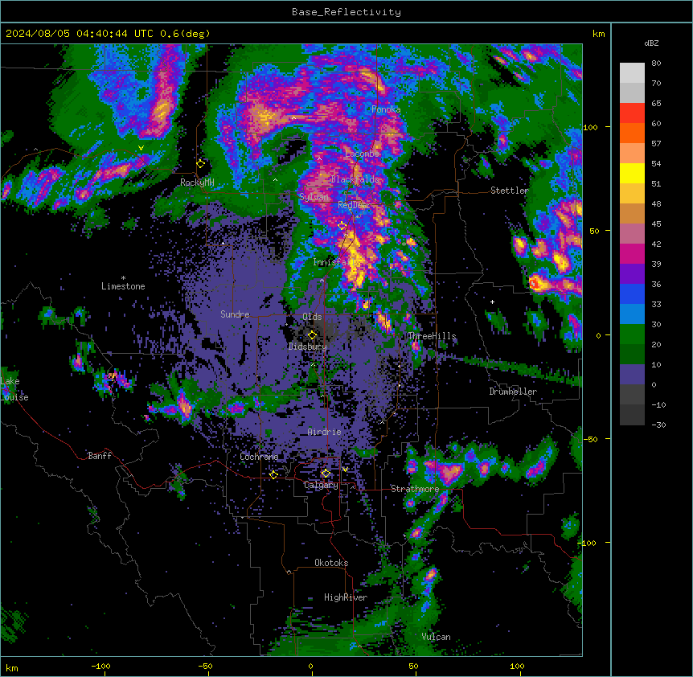
Task: Select the RedDeer label
Action: pos(354,205)
